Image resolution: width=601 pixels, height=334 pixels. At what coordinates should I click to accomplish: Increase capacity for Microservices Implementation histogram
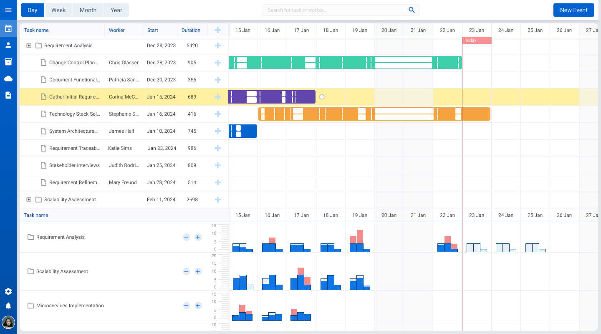click(x=198, y=306)
